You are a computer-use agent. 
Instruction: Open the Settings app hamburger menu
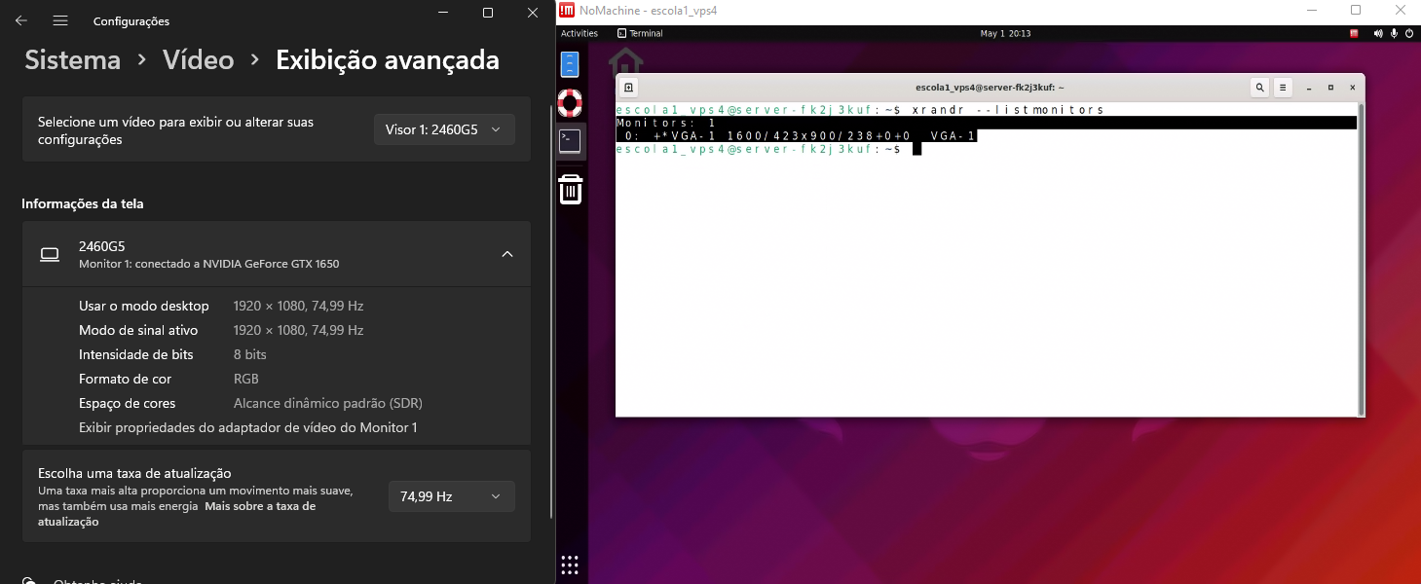59,20
